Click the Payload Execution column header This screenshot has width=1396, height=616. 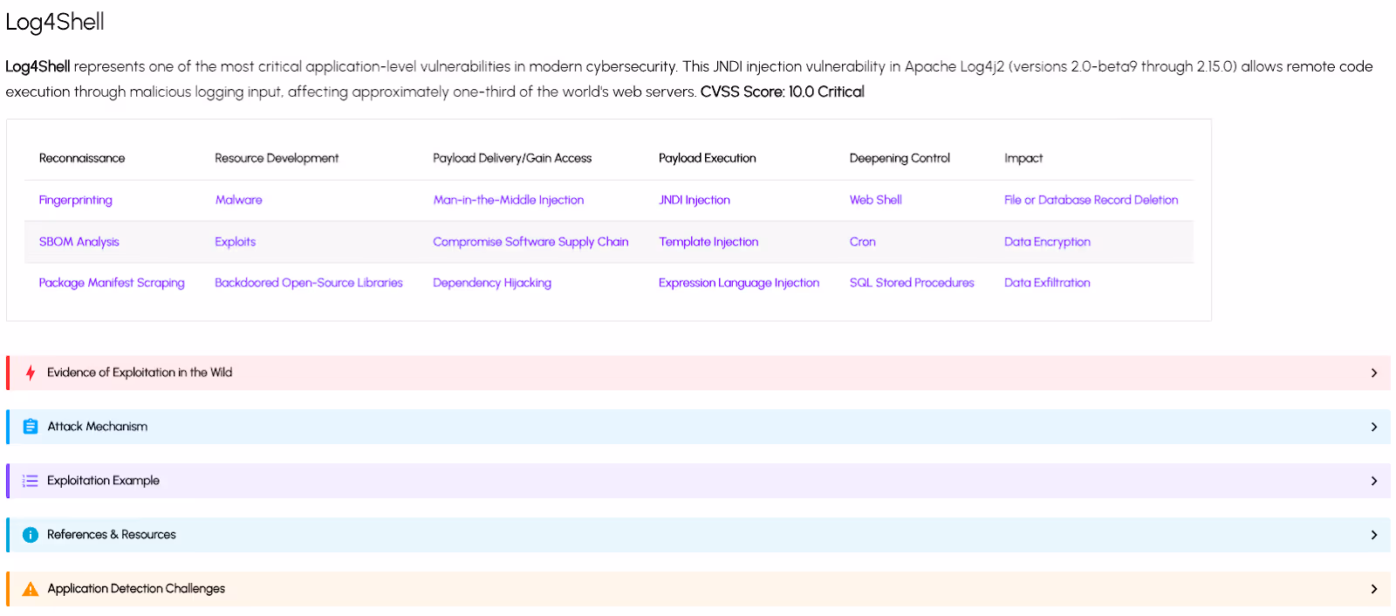click(x=708, y=158)
